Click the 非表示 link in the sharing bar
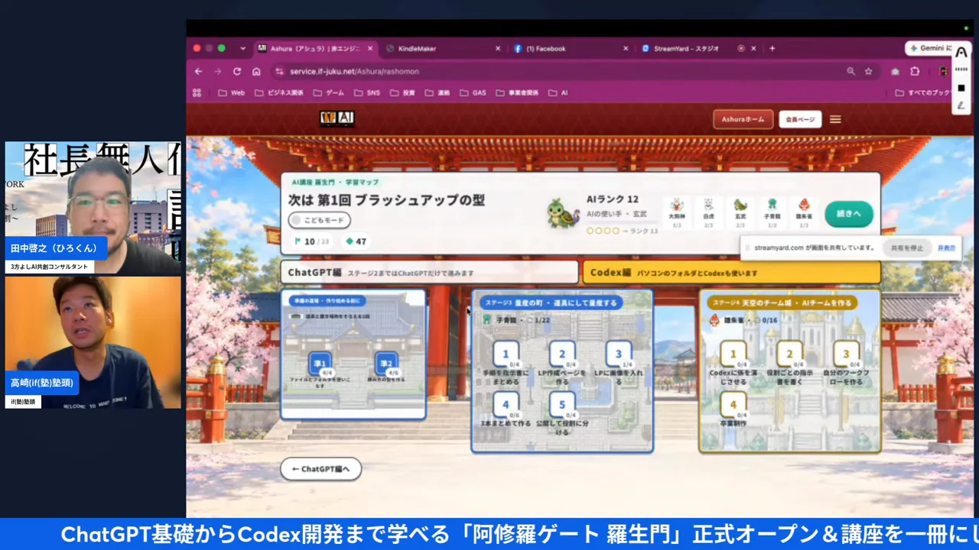This screenshot has width=979, height=550. pyautogui.click(x=946, y=248)
